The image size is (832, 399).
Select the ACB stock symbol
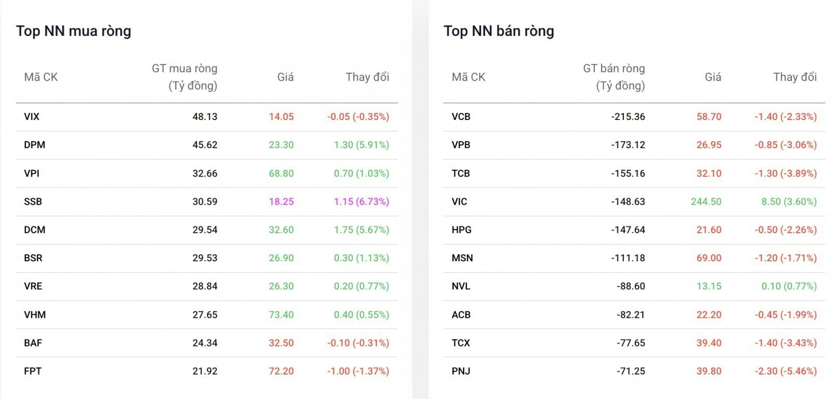[461, 315]
